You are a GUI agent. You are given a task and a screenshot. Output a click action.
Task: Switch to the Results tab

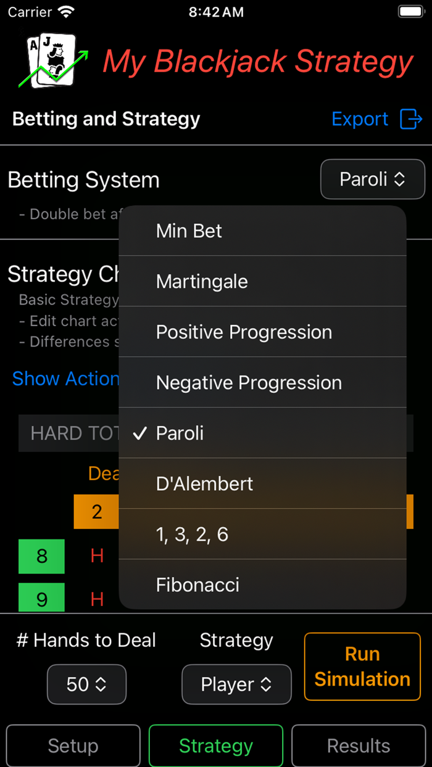[x=359, y=745]
